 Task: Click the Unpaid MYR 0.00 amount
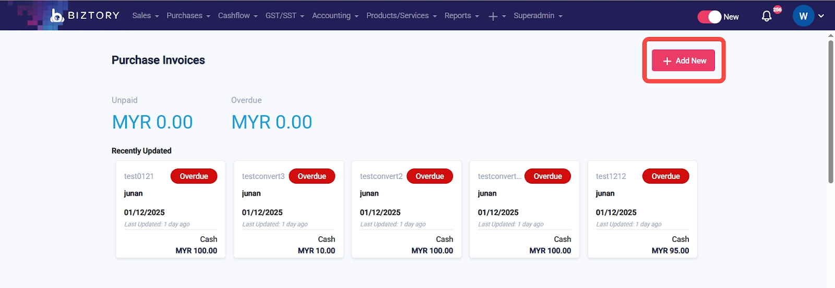pos(152,122)
